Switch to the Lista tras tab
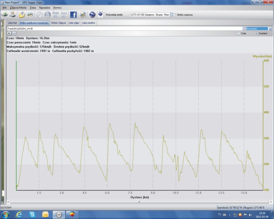 (12, 23)
